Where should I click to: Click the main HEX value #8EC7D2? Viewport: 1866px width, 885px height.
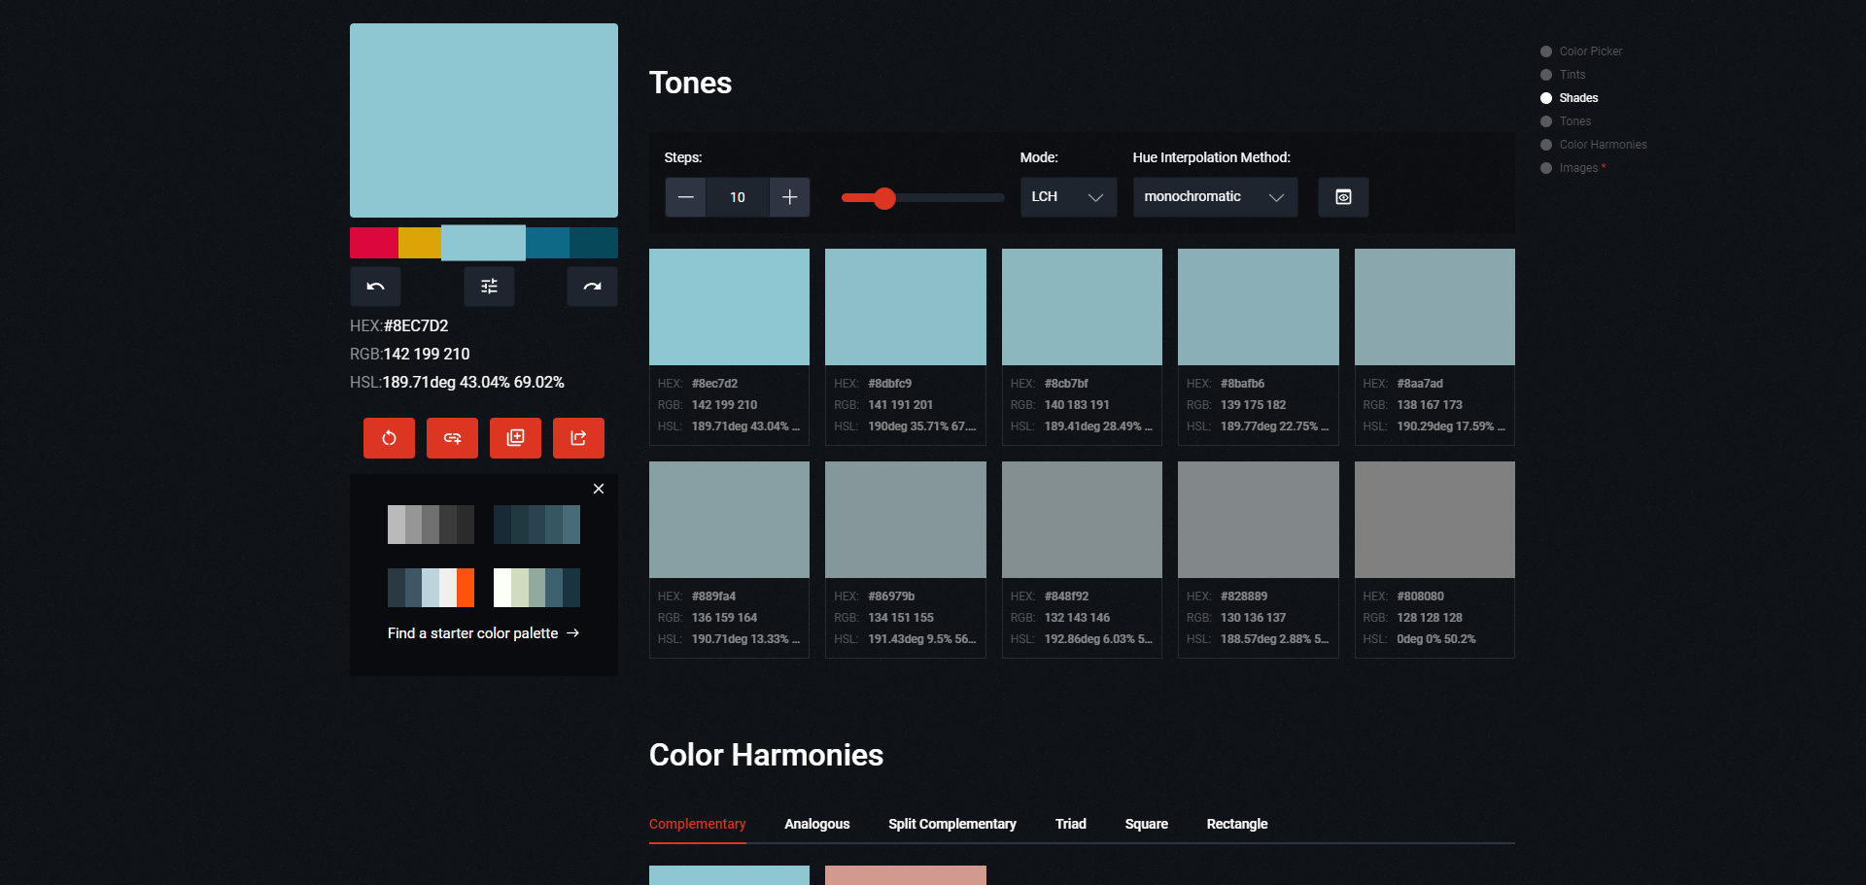point(416,325)
